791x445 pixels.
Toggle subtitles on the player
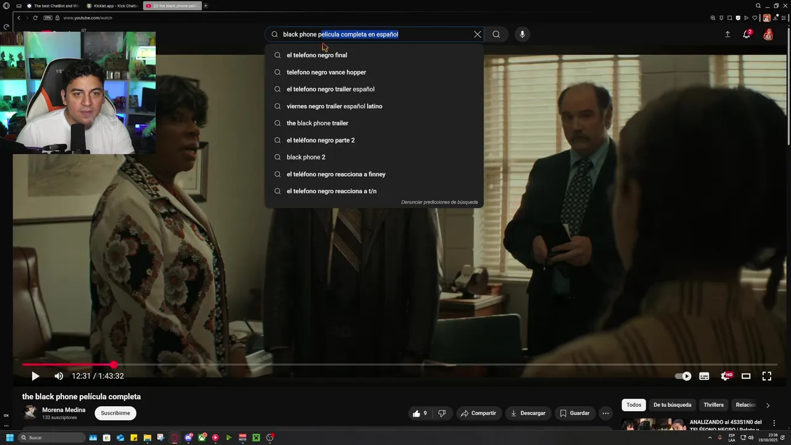704,376
